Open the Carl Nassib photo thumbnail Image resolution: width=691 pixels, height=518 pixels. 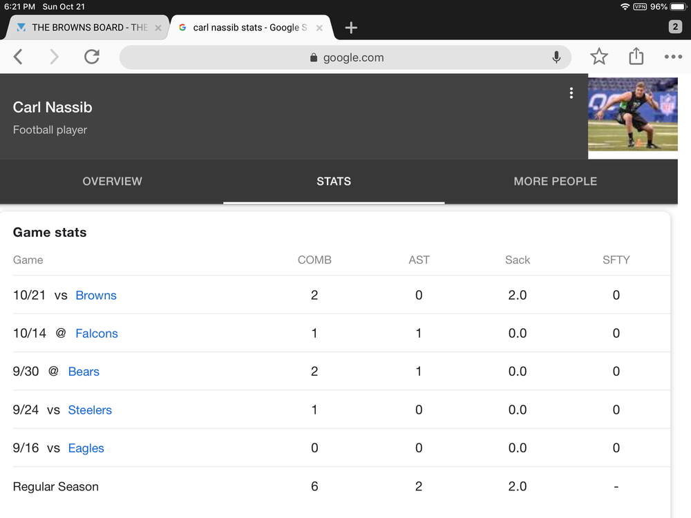(633, 115)
